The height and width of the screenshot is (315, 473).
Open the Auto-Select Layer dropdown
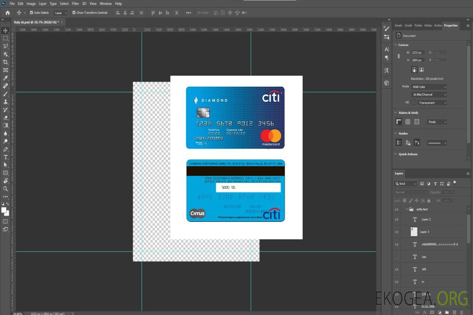(60, 13)
